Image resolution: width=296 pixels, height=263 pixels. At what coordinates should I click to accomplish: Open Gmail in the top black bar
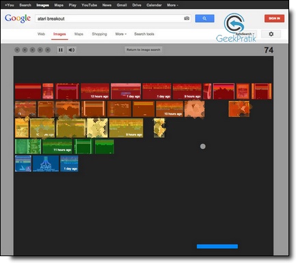click(122, 5)
